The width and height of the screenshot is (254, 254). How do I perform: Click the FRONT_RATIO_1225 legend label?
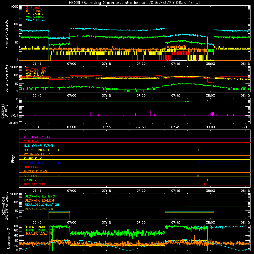pos(41,230)
